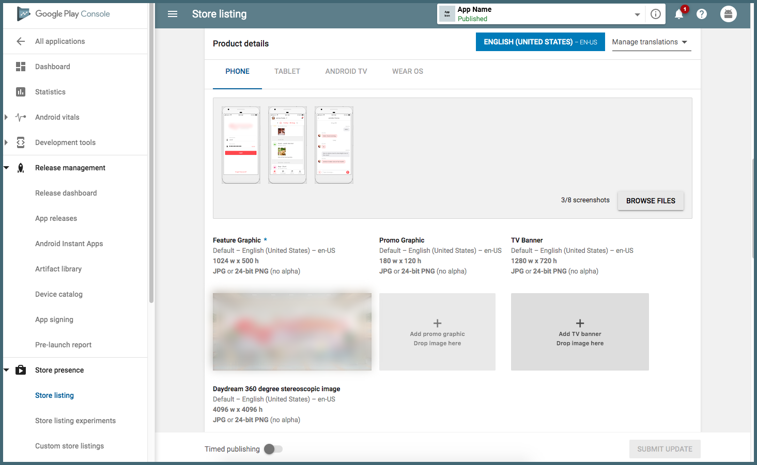Click the back arrow to All applications
This screenshot has width=757, height=465.
(21, 41)
